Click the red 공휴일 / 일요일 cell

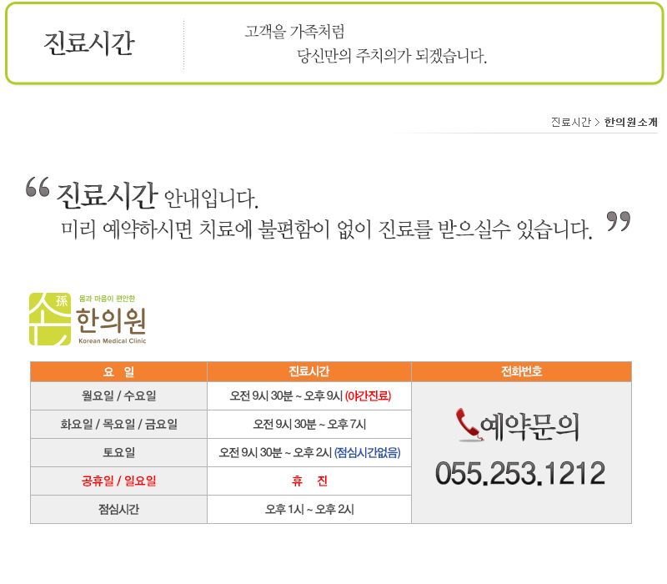click(x=118, y=481)
